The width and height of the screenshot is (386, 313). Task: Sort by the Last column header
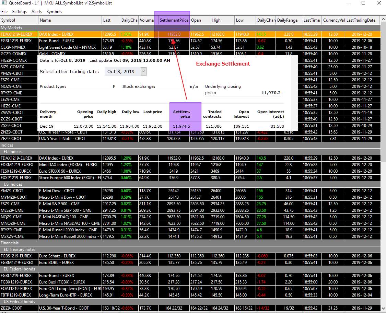110,20
